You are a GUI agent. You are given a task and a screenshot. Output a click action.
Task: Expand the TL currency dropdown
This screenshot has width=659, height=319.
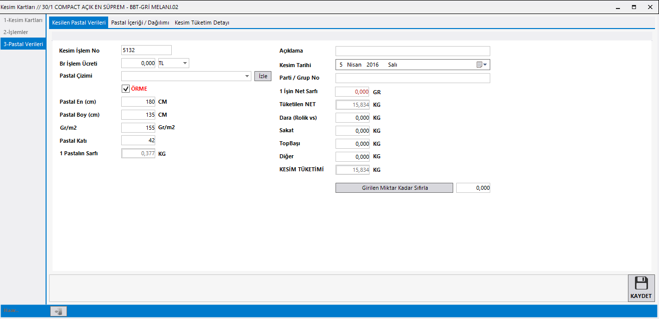pyautogui.click(x=185, y=63)
